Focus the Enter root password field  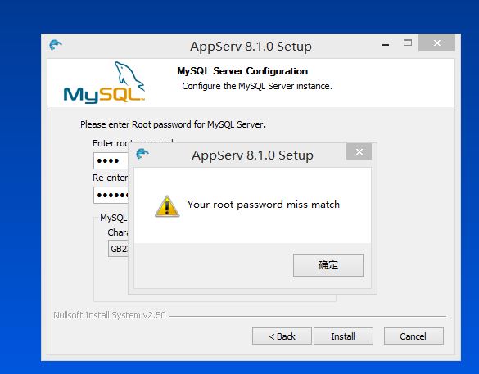click(111, 161)
